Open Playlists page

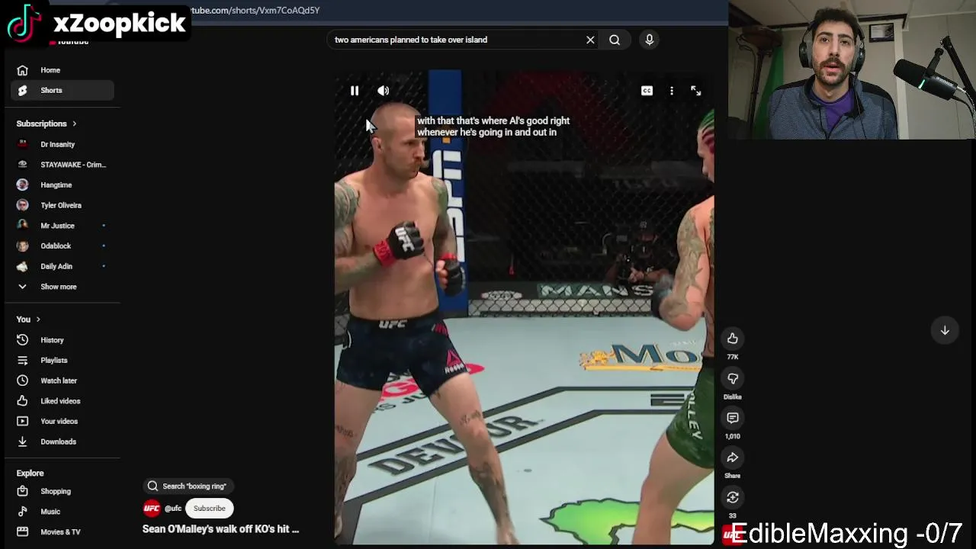pos(63,360)
